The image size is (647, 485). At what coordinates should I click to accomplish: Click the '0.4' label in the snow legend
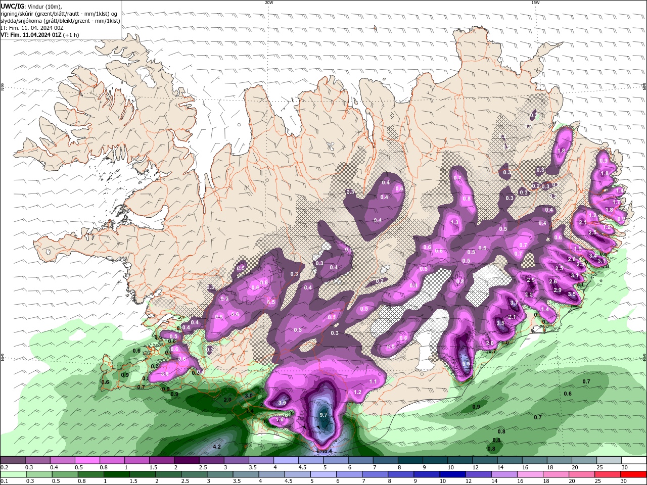point(54,467)
